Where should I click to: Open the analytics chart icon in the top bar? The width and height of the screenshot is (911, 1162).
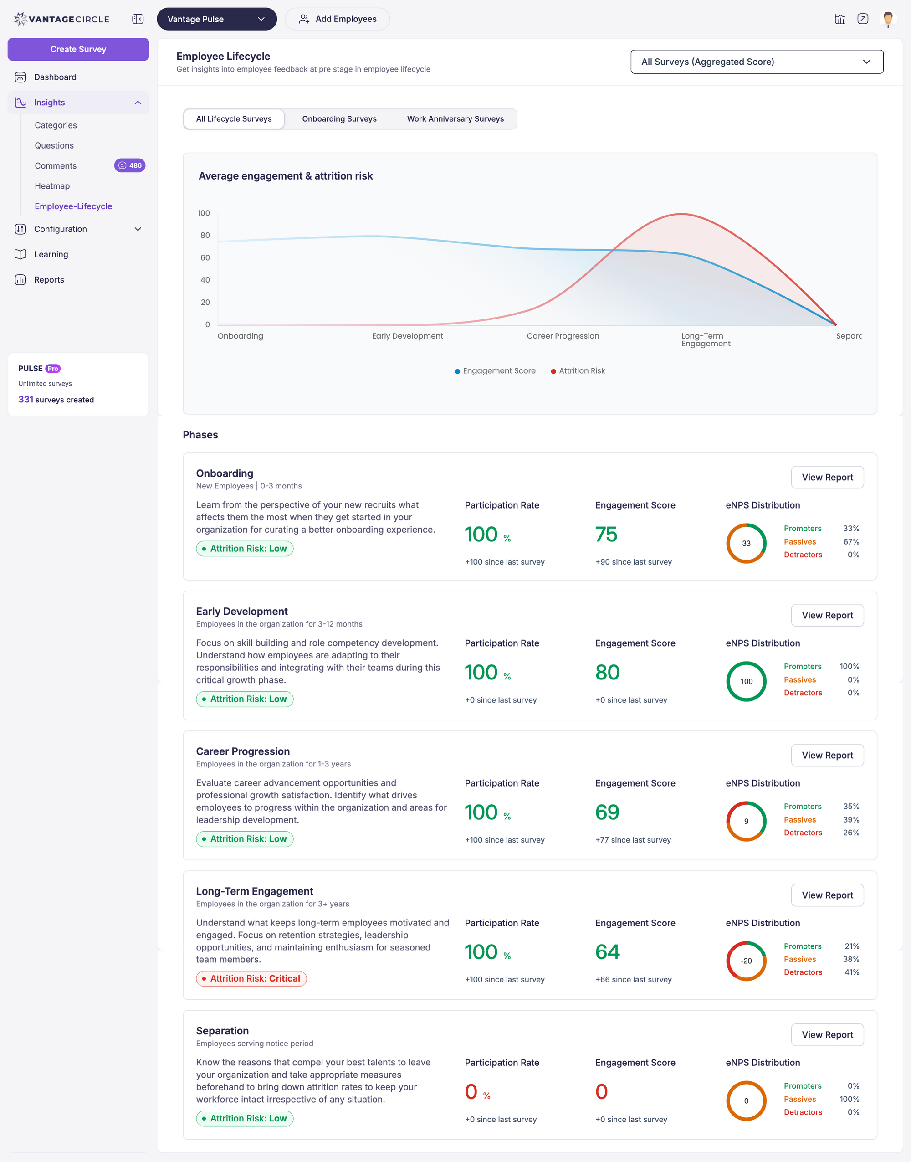click(839, 19)
